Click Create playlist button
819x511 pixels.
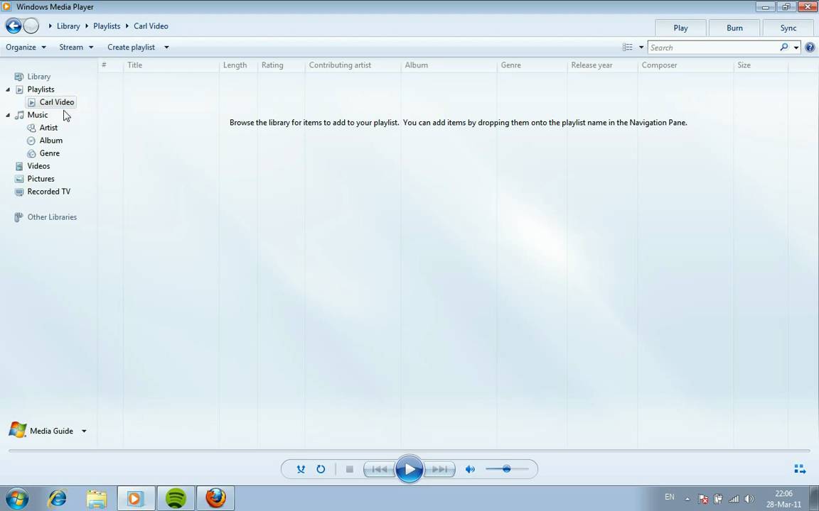(131, 47)
